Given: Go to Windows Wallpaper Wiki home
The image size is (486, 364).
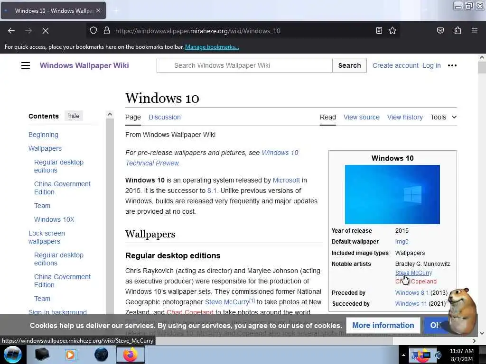Looking at the screenshot, I should [x=84, y=65].
